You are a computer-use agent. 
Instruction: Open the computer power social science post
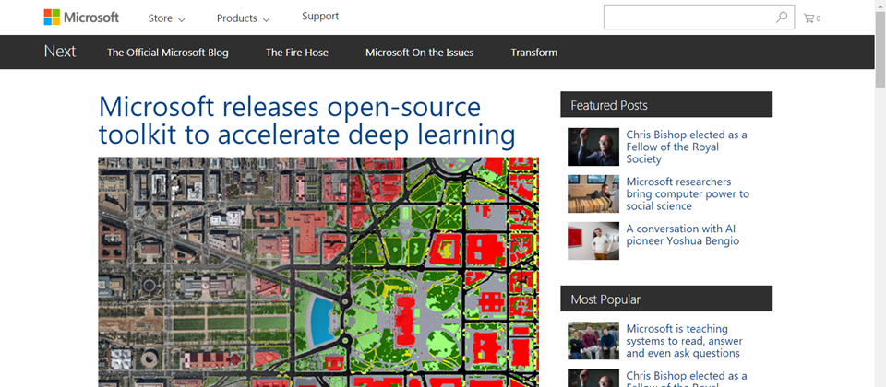pos(688,193)
